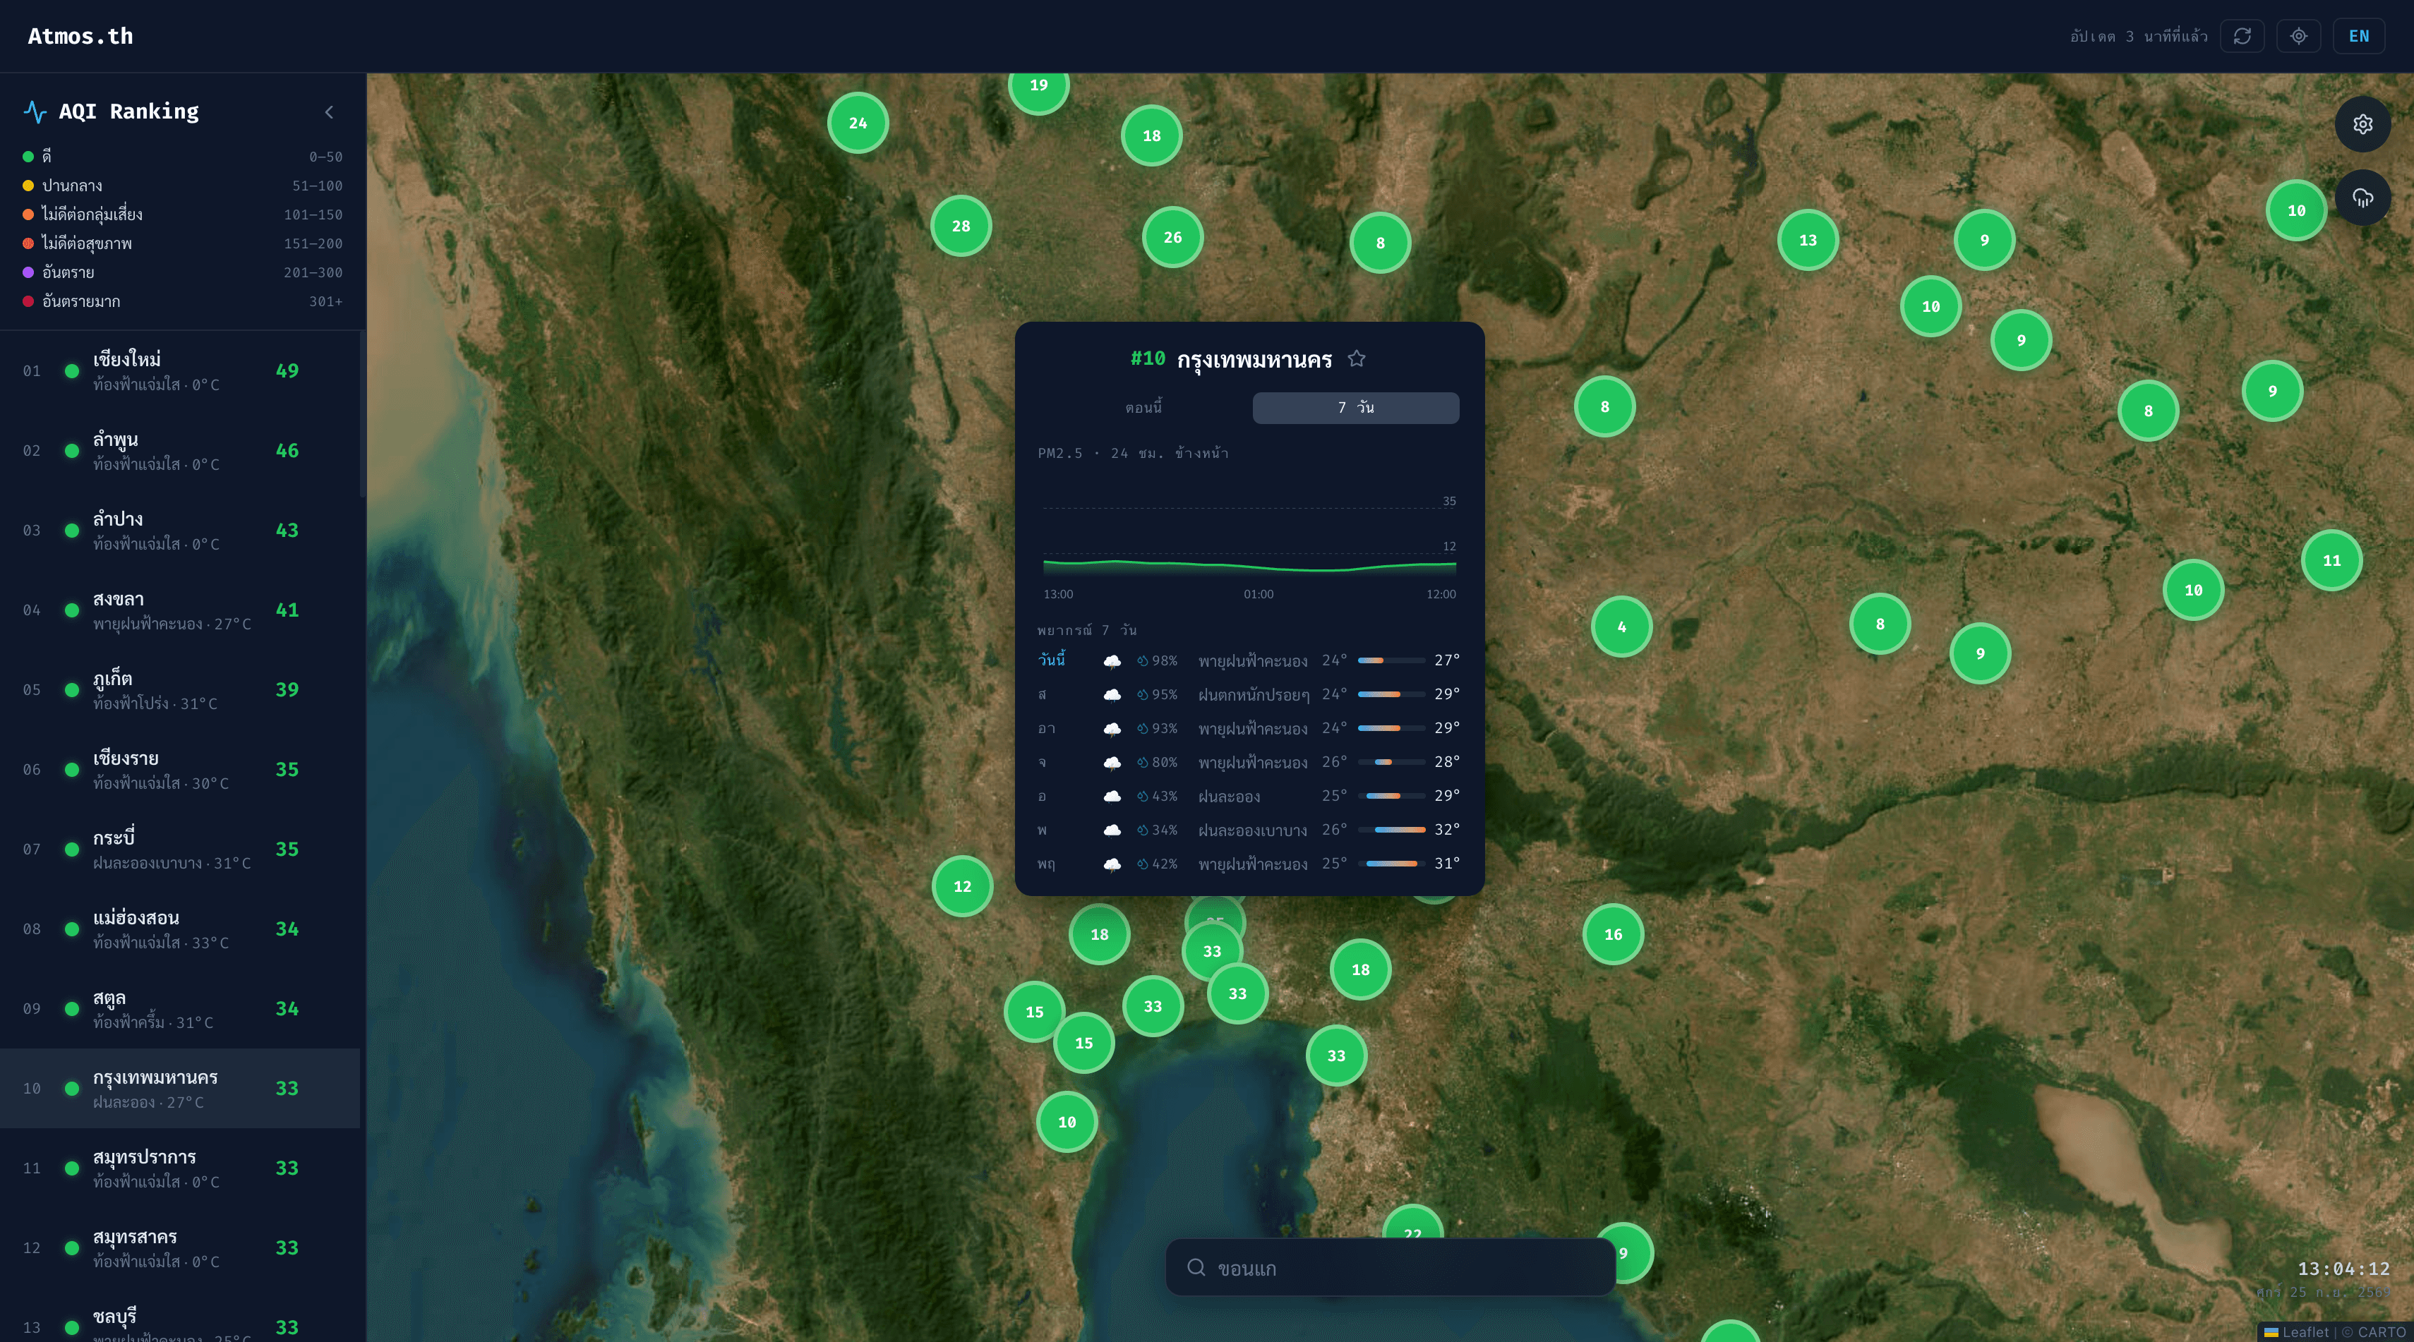Screen dimensions: 2414x1342
Task: Select เชียงใหม่ in the ranking list
Action: click(180, 371)
